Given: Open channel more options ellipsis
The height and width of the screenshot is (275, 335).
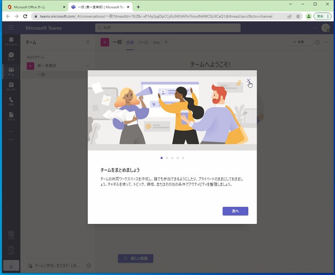Looking at the screenshot, I should pos(326,42).
